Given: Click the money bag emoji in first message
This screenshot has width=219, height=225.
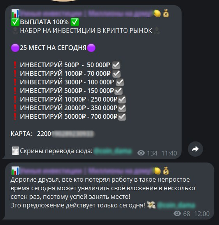Looking at the screenshot, I should pos(166,13).
